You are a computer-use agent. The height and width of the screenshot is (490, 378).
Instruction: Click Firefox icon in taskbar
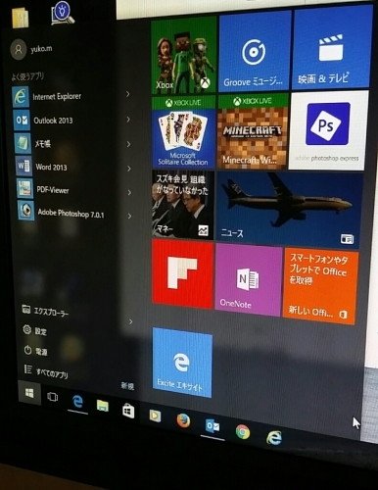(183, 420)
